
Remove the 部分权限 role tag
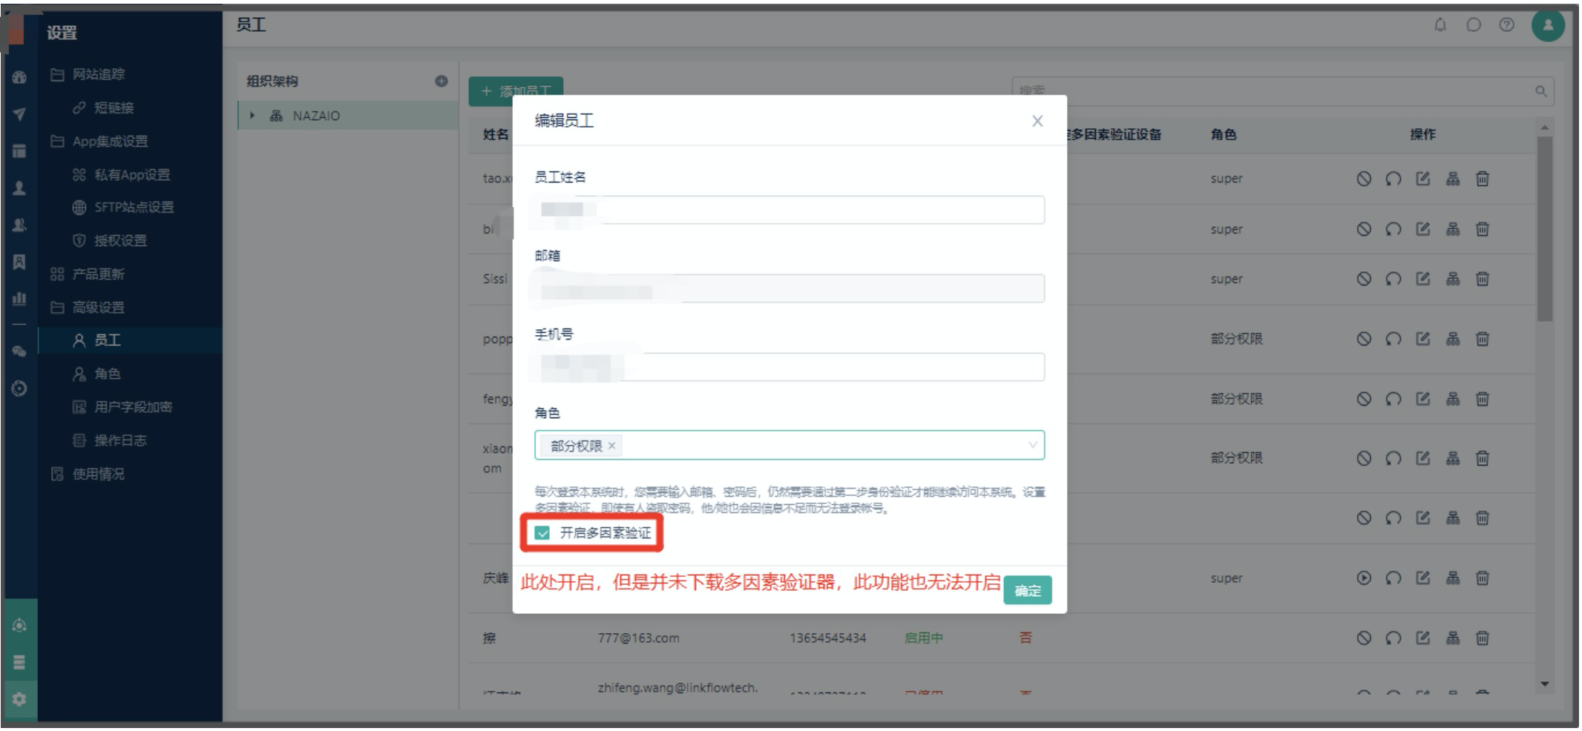click(612, 446)
